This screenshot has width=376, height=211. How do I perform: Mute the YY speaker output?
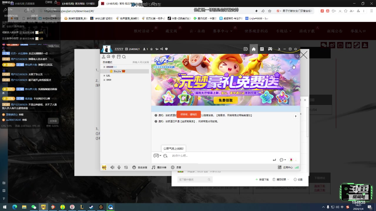112,167
